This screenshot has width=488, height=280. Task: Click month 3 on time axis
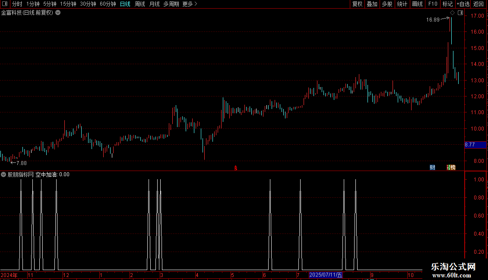(x=162, y=275)
